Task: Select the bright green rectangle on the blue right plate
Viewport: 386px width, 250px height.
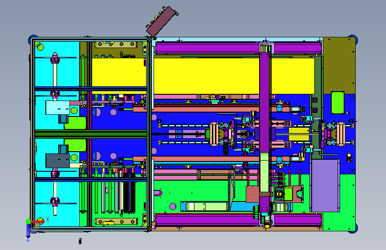Action: [337, 103]
